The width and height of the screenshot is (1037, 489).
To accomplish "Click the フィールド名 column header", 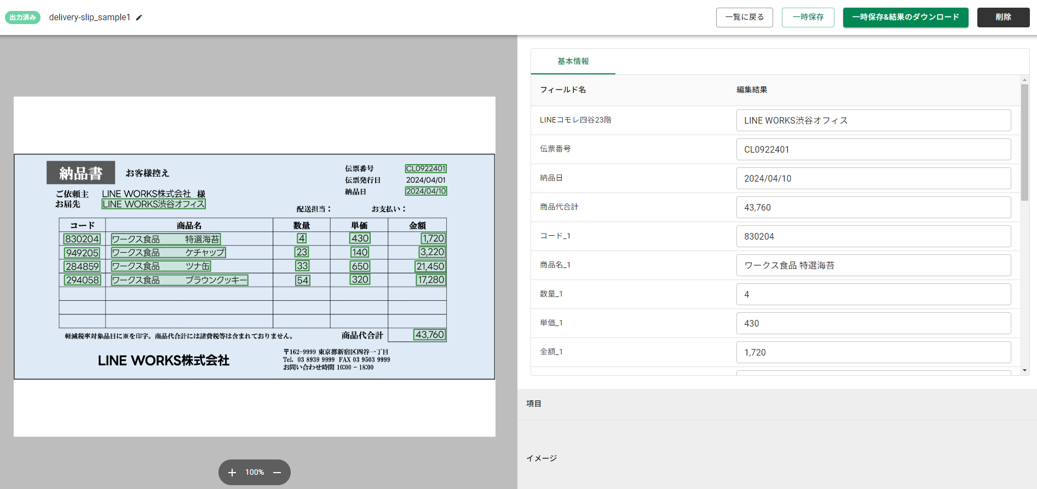I will (x=563, y=90).
